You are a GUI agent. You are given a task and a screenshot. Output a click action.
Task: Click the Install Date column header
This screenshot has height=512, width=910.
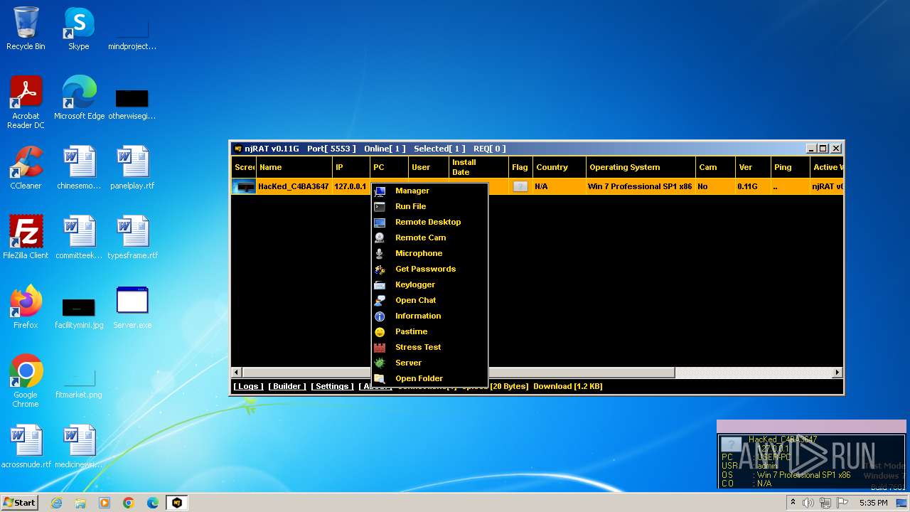pyautogui.click(x=478, y=167)
